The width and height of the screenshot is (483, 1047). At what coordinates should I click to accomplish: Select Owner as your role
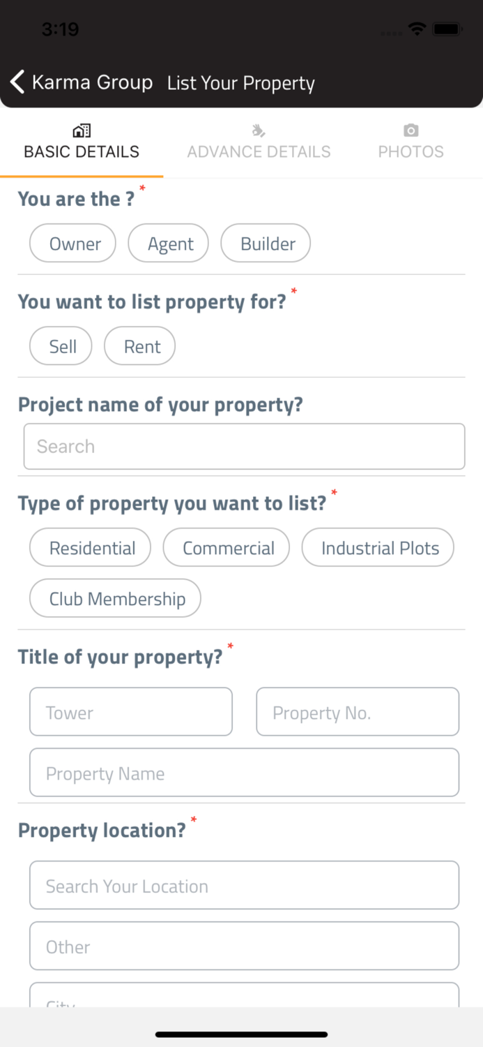click(x=72, y=243)
